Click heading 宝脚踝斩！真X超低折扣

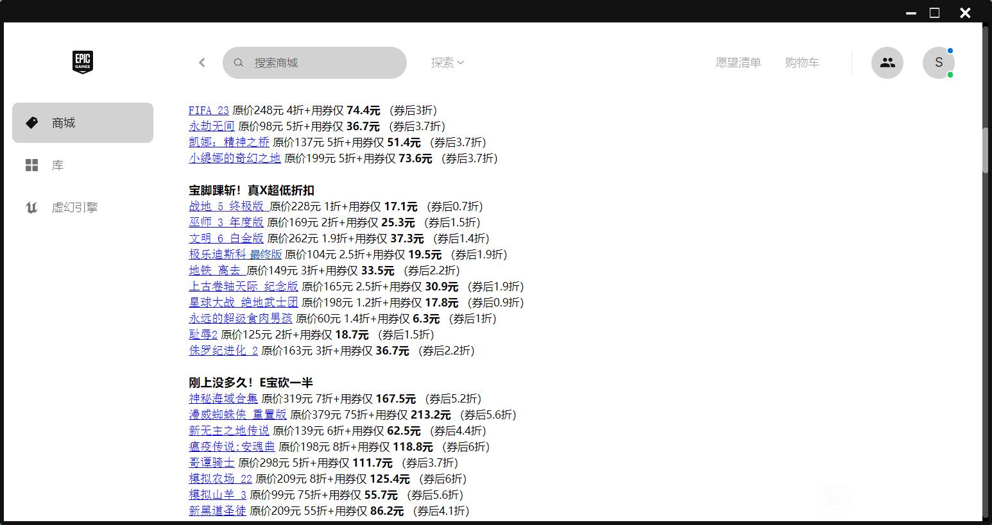point(252,190)
